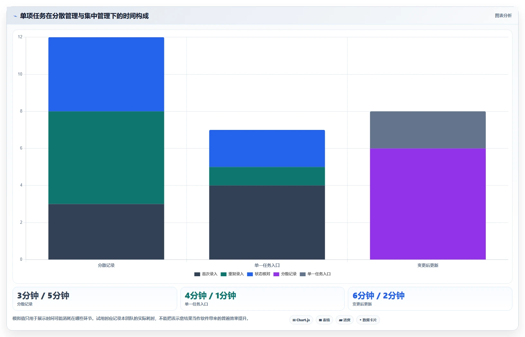Click the 单一任务入口 x-axis label
This screenshot has width=525, height=337.
(267, 265)
